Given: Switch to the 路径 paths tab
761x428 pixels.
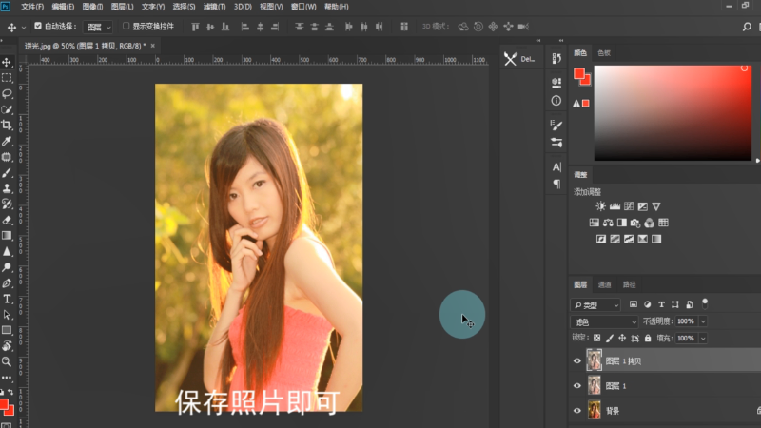Looking at the screenshot, I should 629,284.
